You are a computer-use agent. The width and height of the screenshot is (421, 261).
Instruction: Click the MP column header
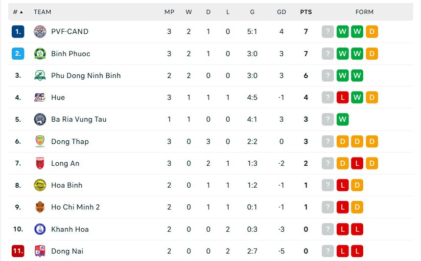point(169,12)
